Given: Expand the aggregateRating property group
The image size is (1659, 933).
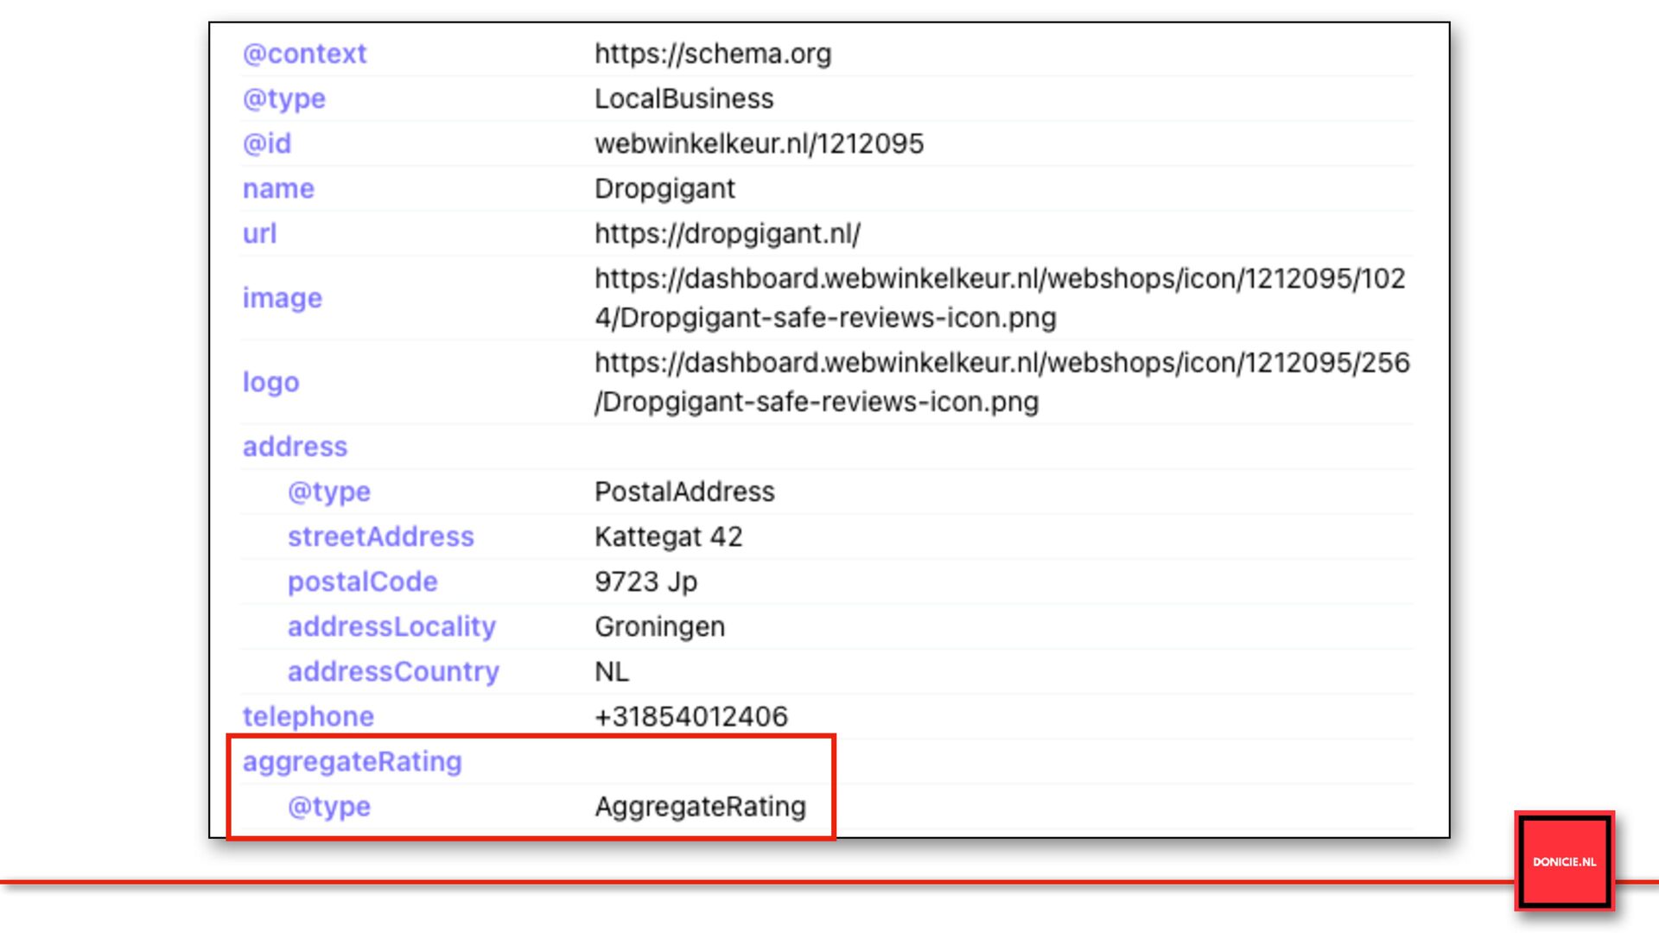Looking at the screenshot, I should point(352,761).
